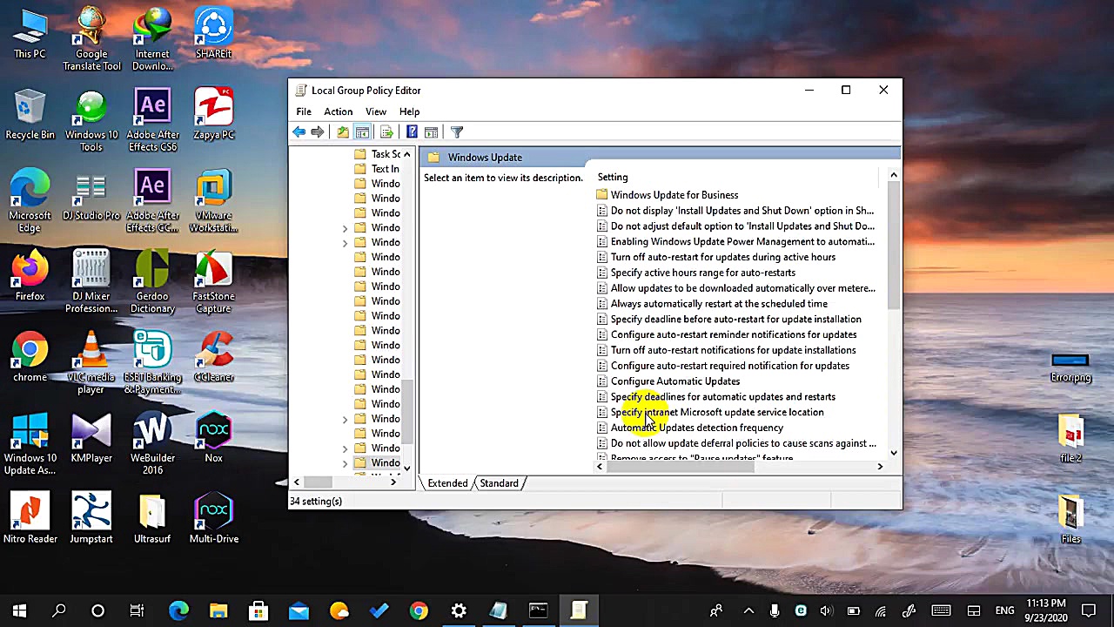1114x627 pixels.
Task: Open the File menu
Action: (x=303, y=111)
